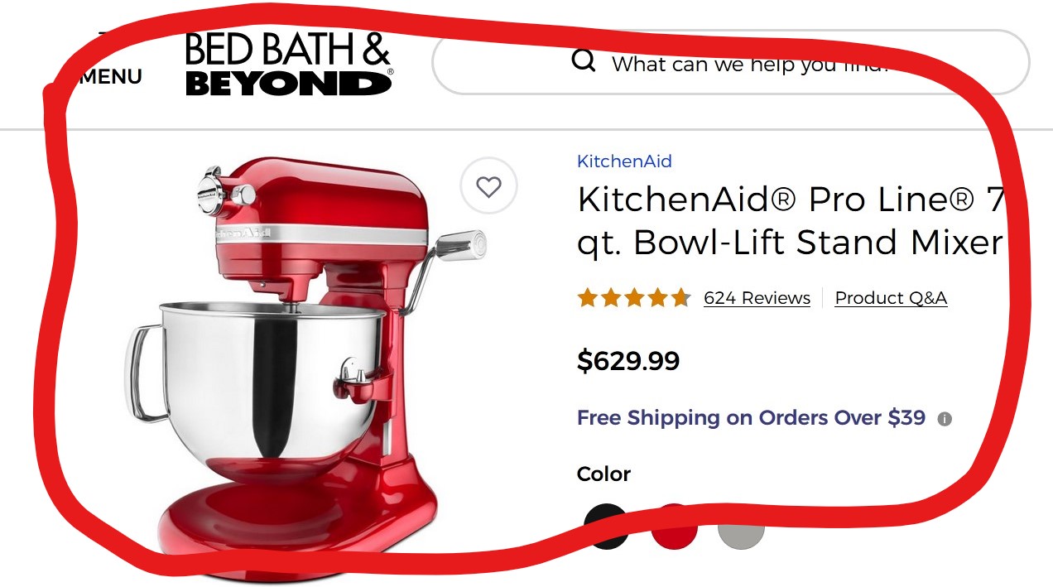The height and width of the screenshot is (587, 1053).
Task: Add mixer to wishlist with heart icon
Action: point(488,186)
